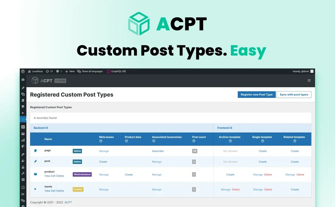
Task: Create archive template for product
Action: pos(230,174)
